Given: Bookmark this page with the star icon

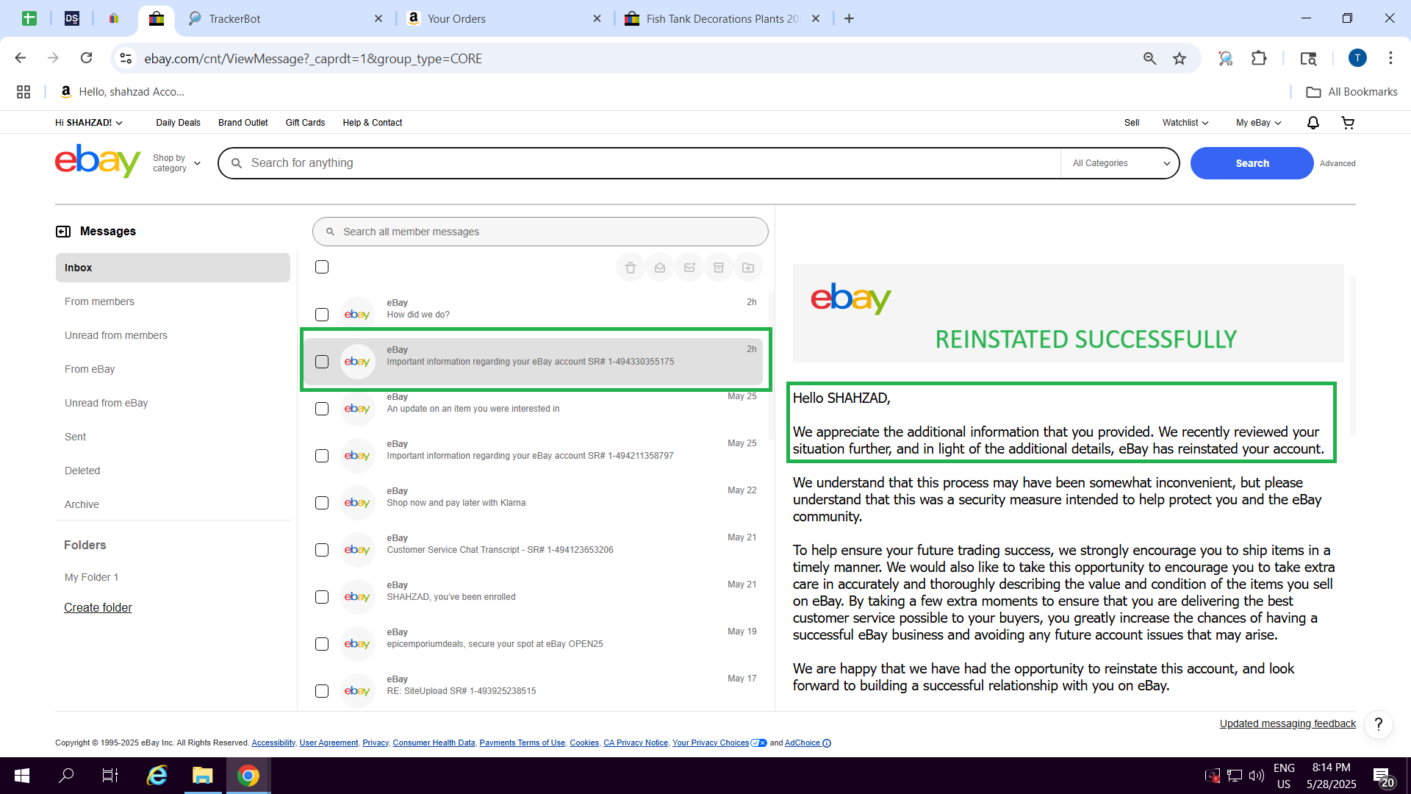Looking at the screenshot, I should 1180,59.
